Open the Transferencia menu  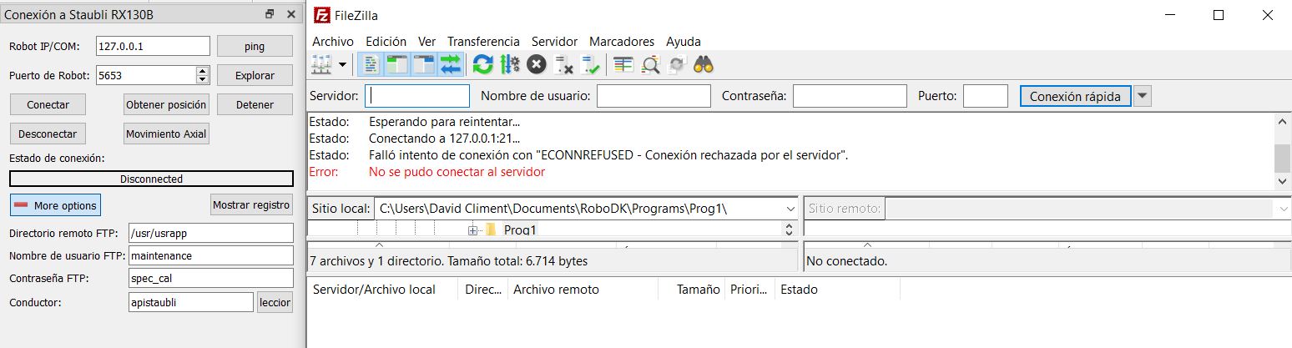483,41
